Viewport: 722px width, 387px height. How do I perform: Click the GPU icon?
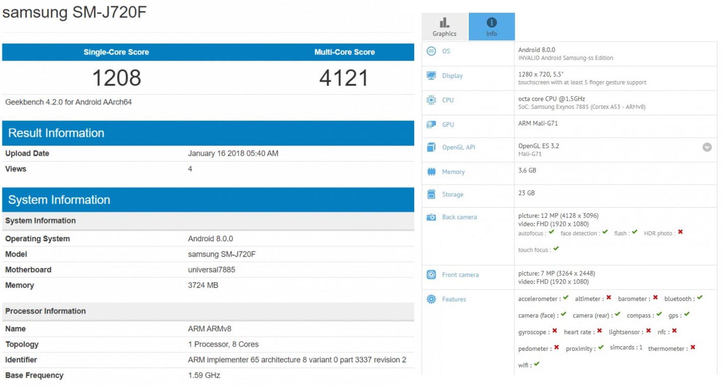click(431, 124)
